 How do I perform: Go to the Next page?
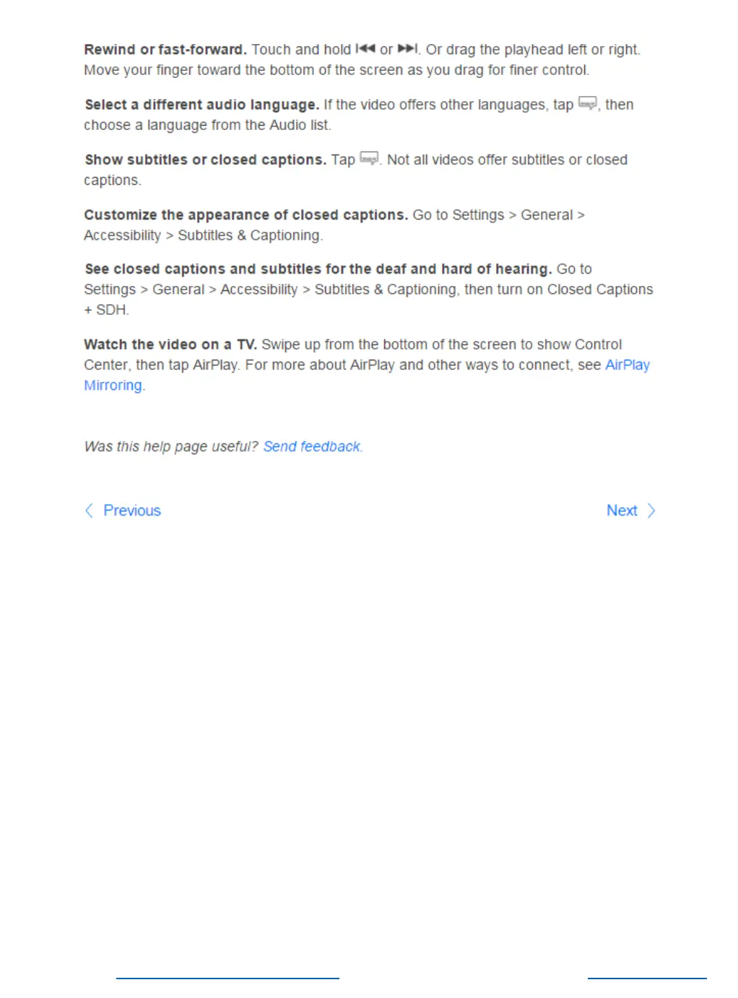click(622, 511)
